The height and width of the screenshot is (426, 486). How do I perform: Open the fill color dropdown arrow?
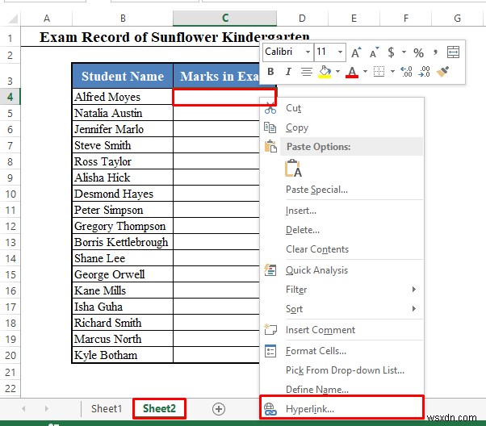pos(337,72)
